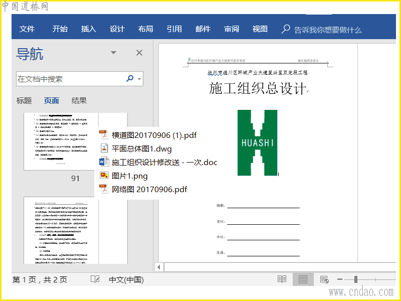This screenshot has width=401, height=301.
Task: Switch to the 开始 ribbon tab
Action: click(60, 29)
